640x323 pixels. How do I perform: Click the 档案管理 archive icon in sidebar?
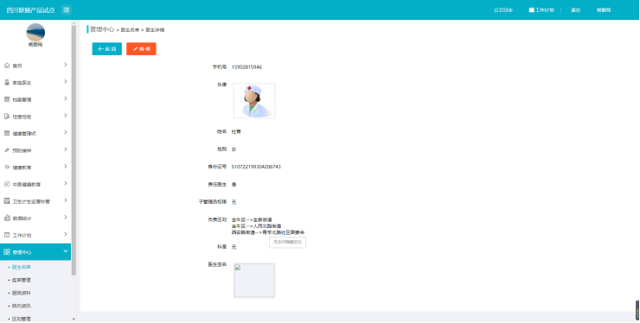[x=7, y=99]
